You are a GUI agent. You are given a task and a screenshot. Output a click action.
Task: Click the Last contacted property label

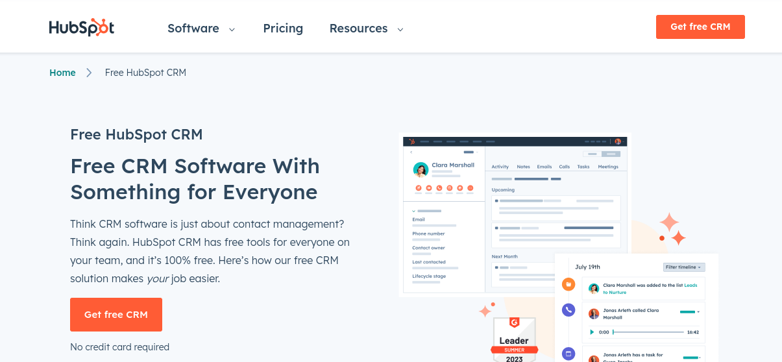[429, 262]
